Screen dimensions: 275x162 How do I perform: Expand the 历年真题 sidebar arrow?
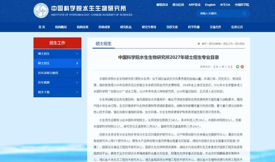[x=77, y=82]
